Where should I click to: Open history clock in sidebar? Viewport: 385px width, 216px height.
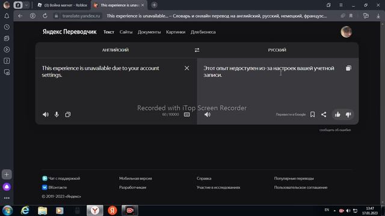click(x=7, y=27)
